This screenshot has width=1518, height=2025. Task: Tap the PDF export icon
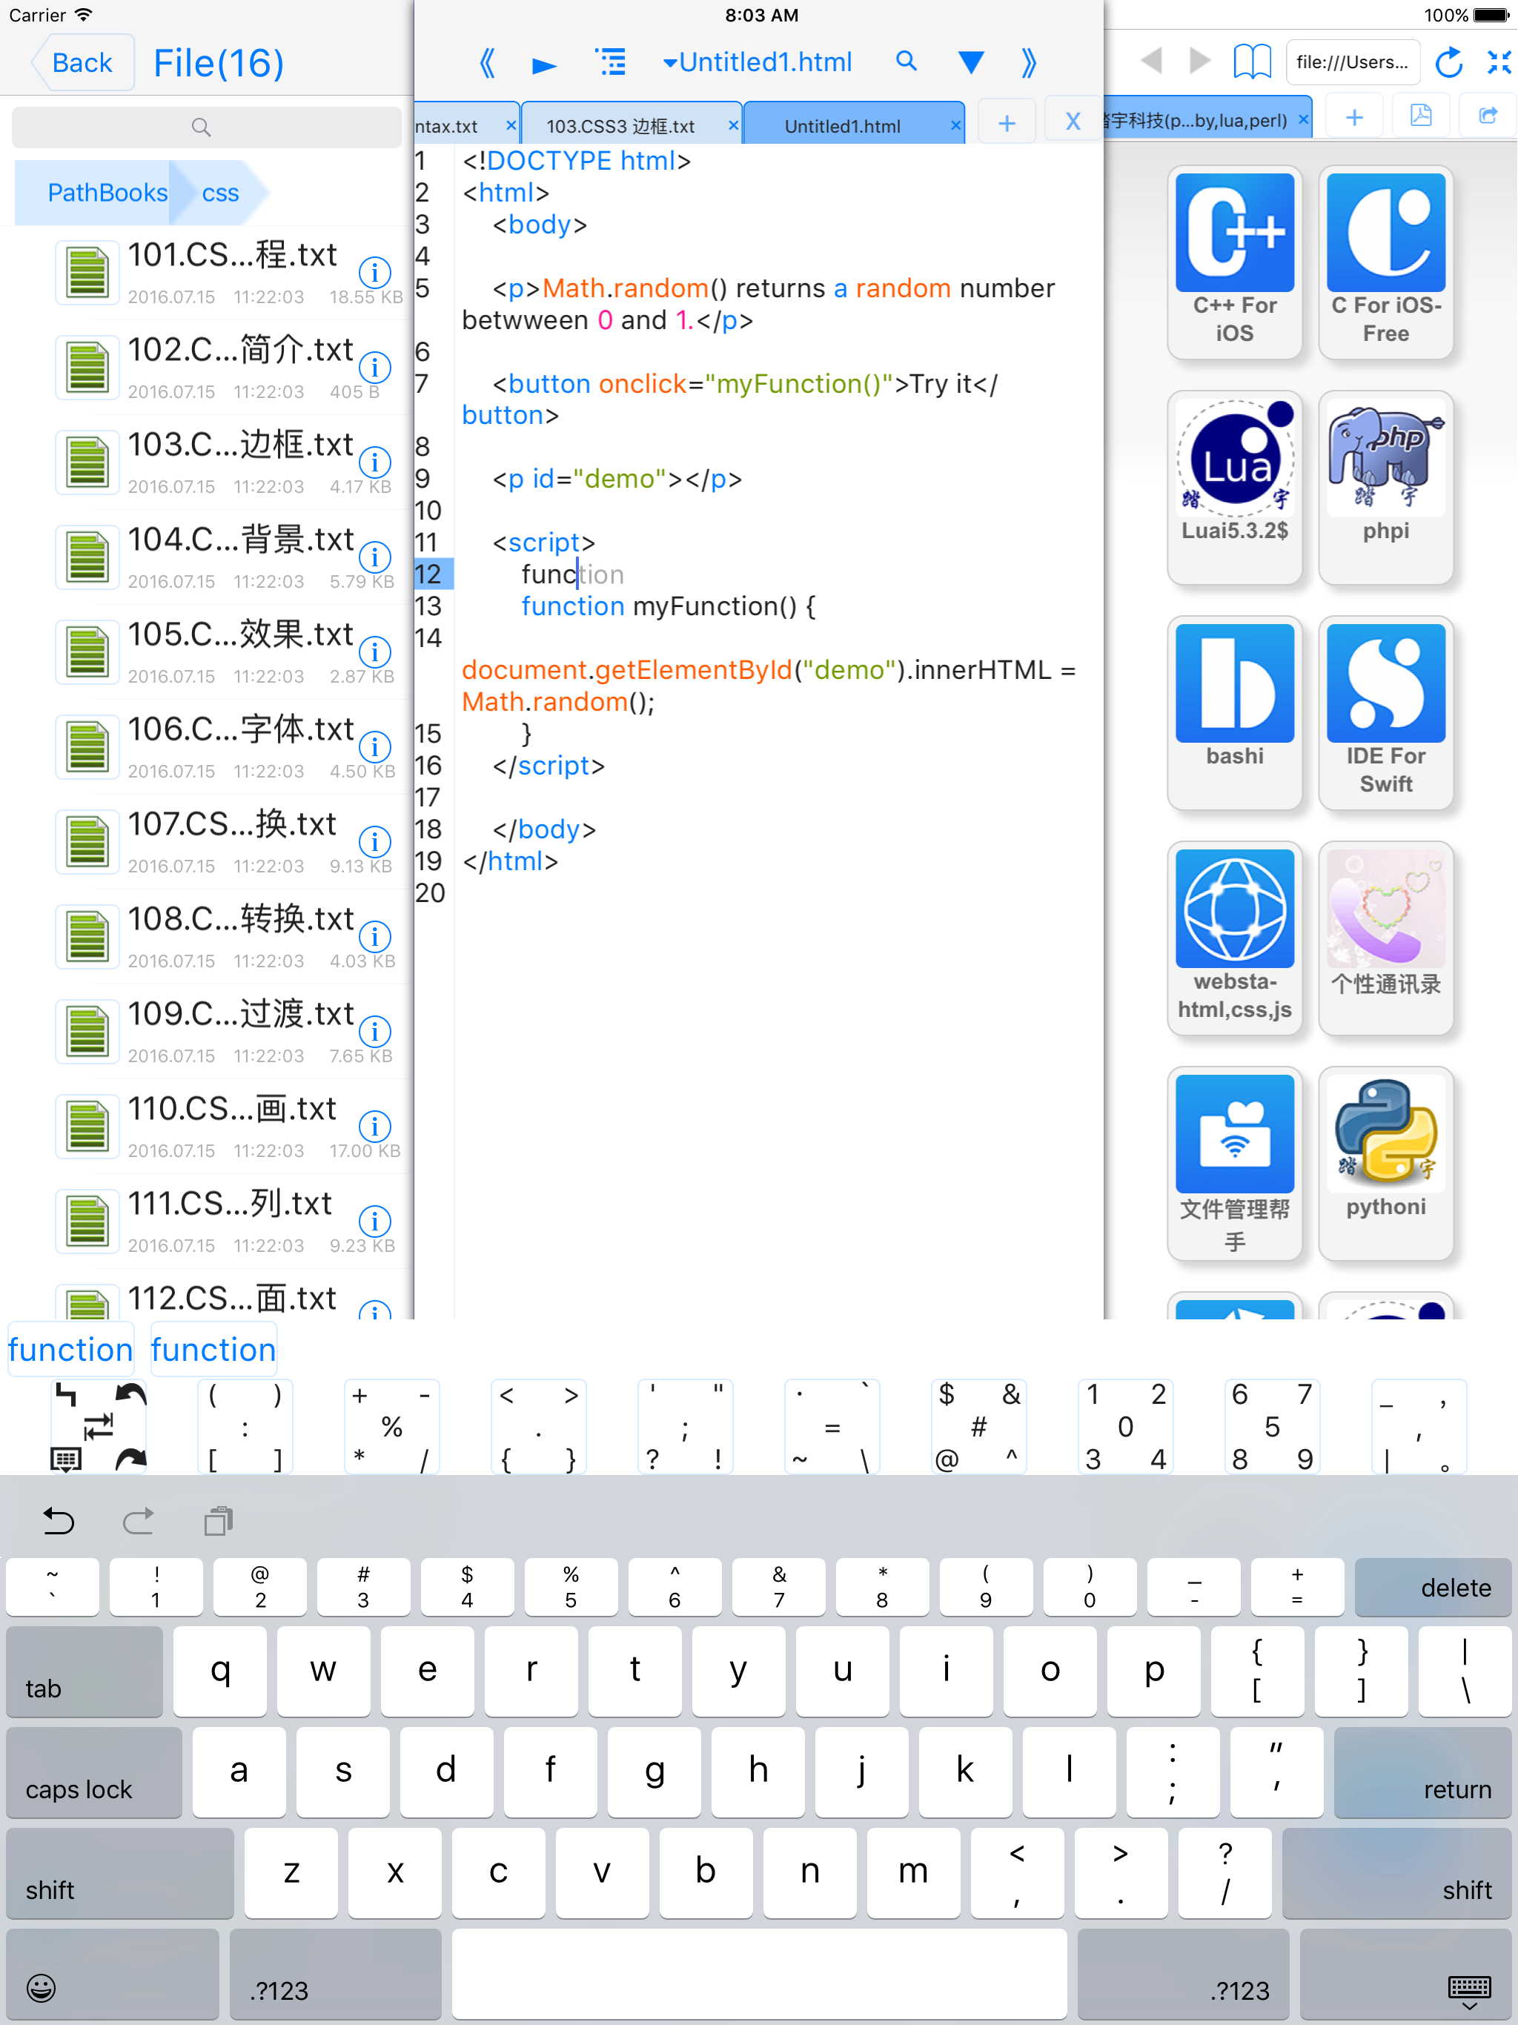1420,117
